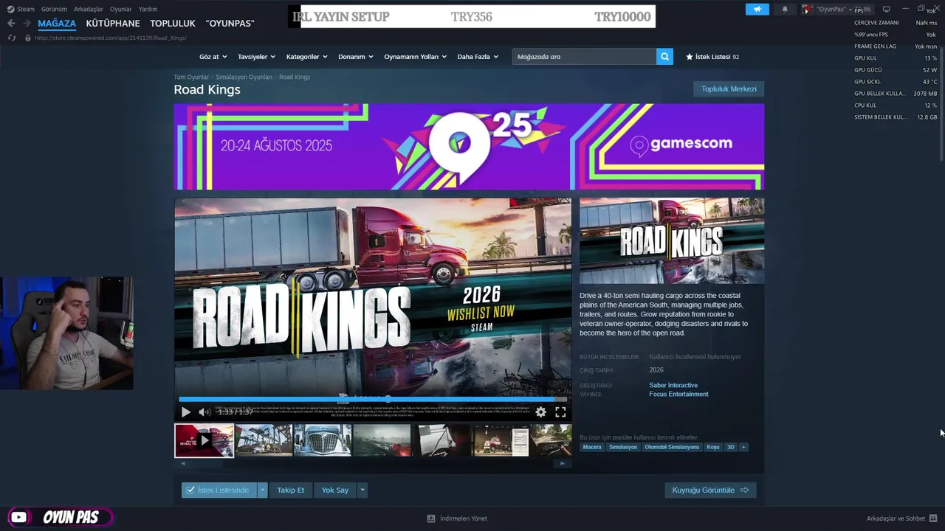Open the Oynamanın Yolları dropdown
This screenshot has height=531, width=945.
[416, 57]
